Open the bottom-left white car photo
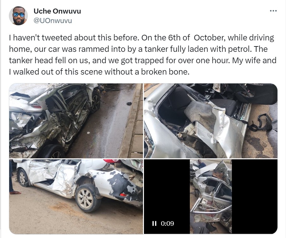 (76, 197)
